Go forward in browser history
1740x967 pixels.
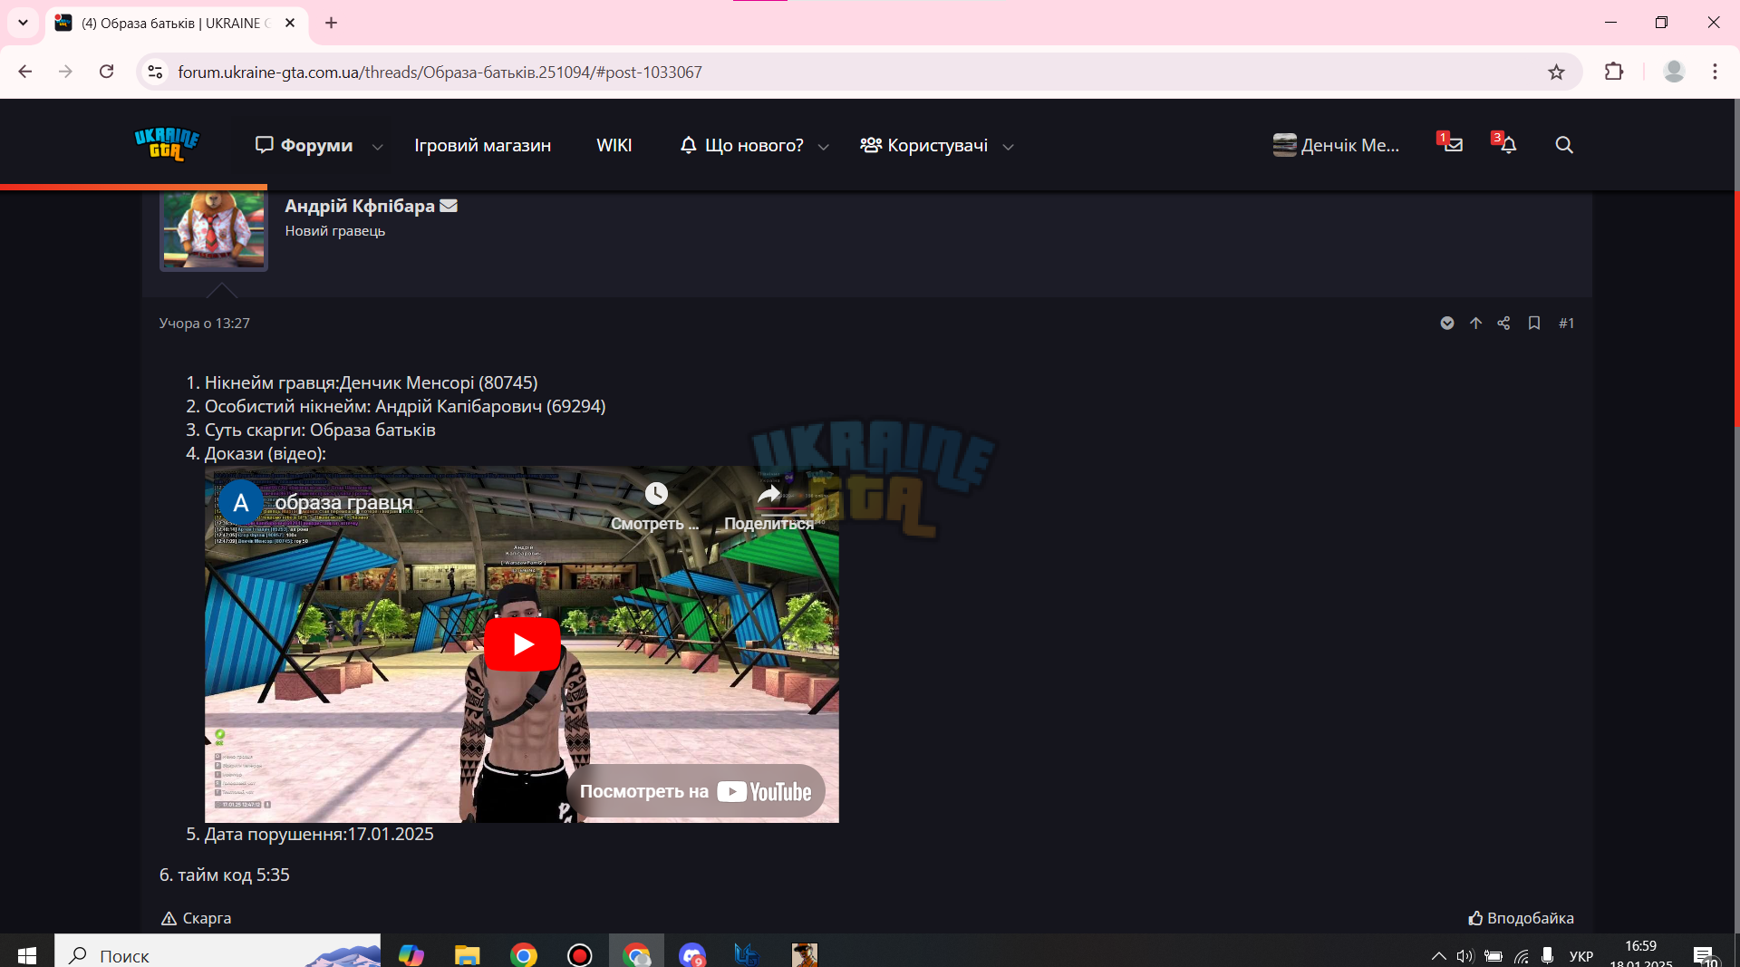(x=65, y=72)
